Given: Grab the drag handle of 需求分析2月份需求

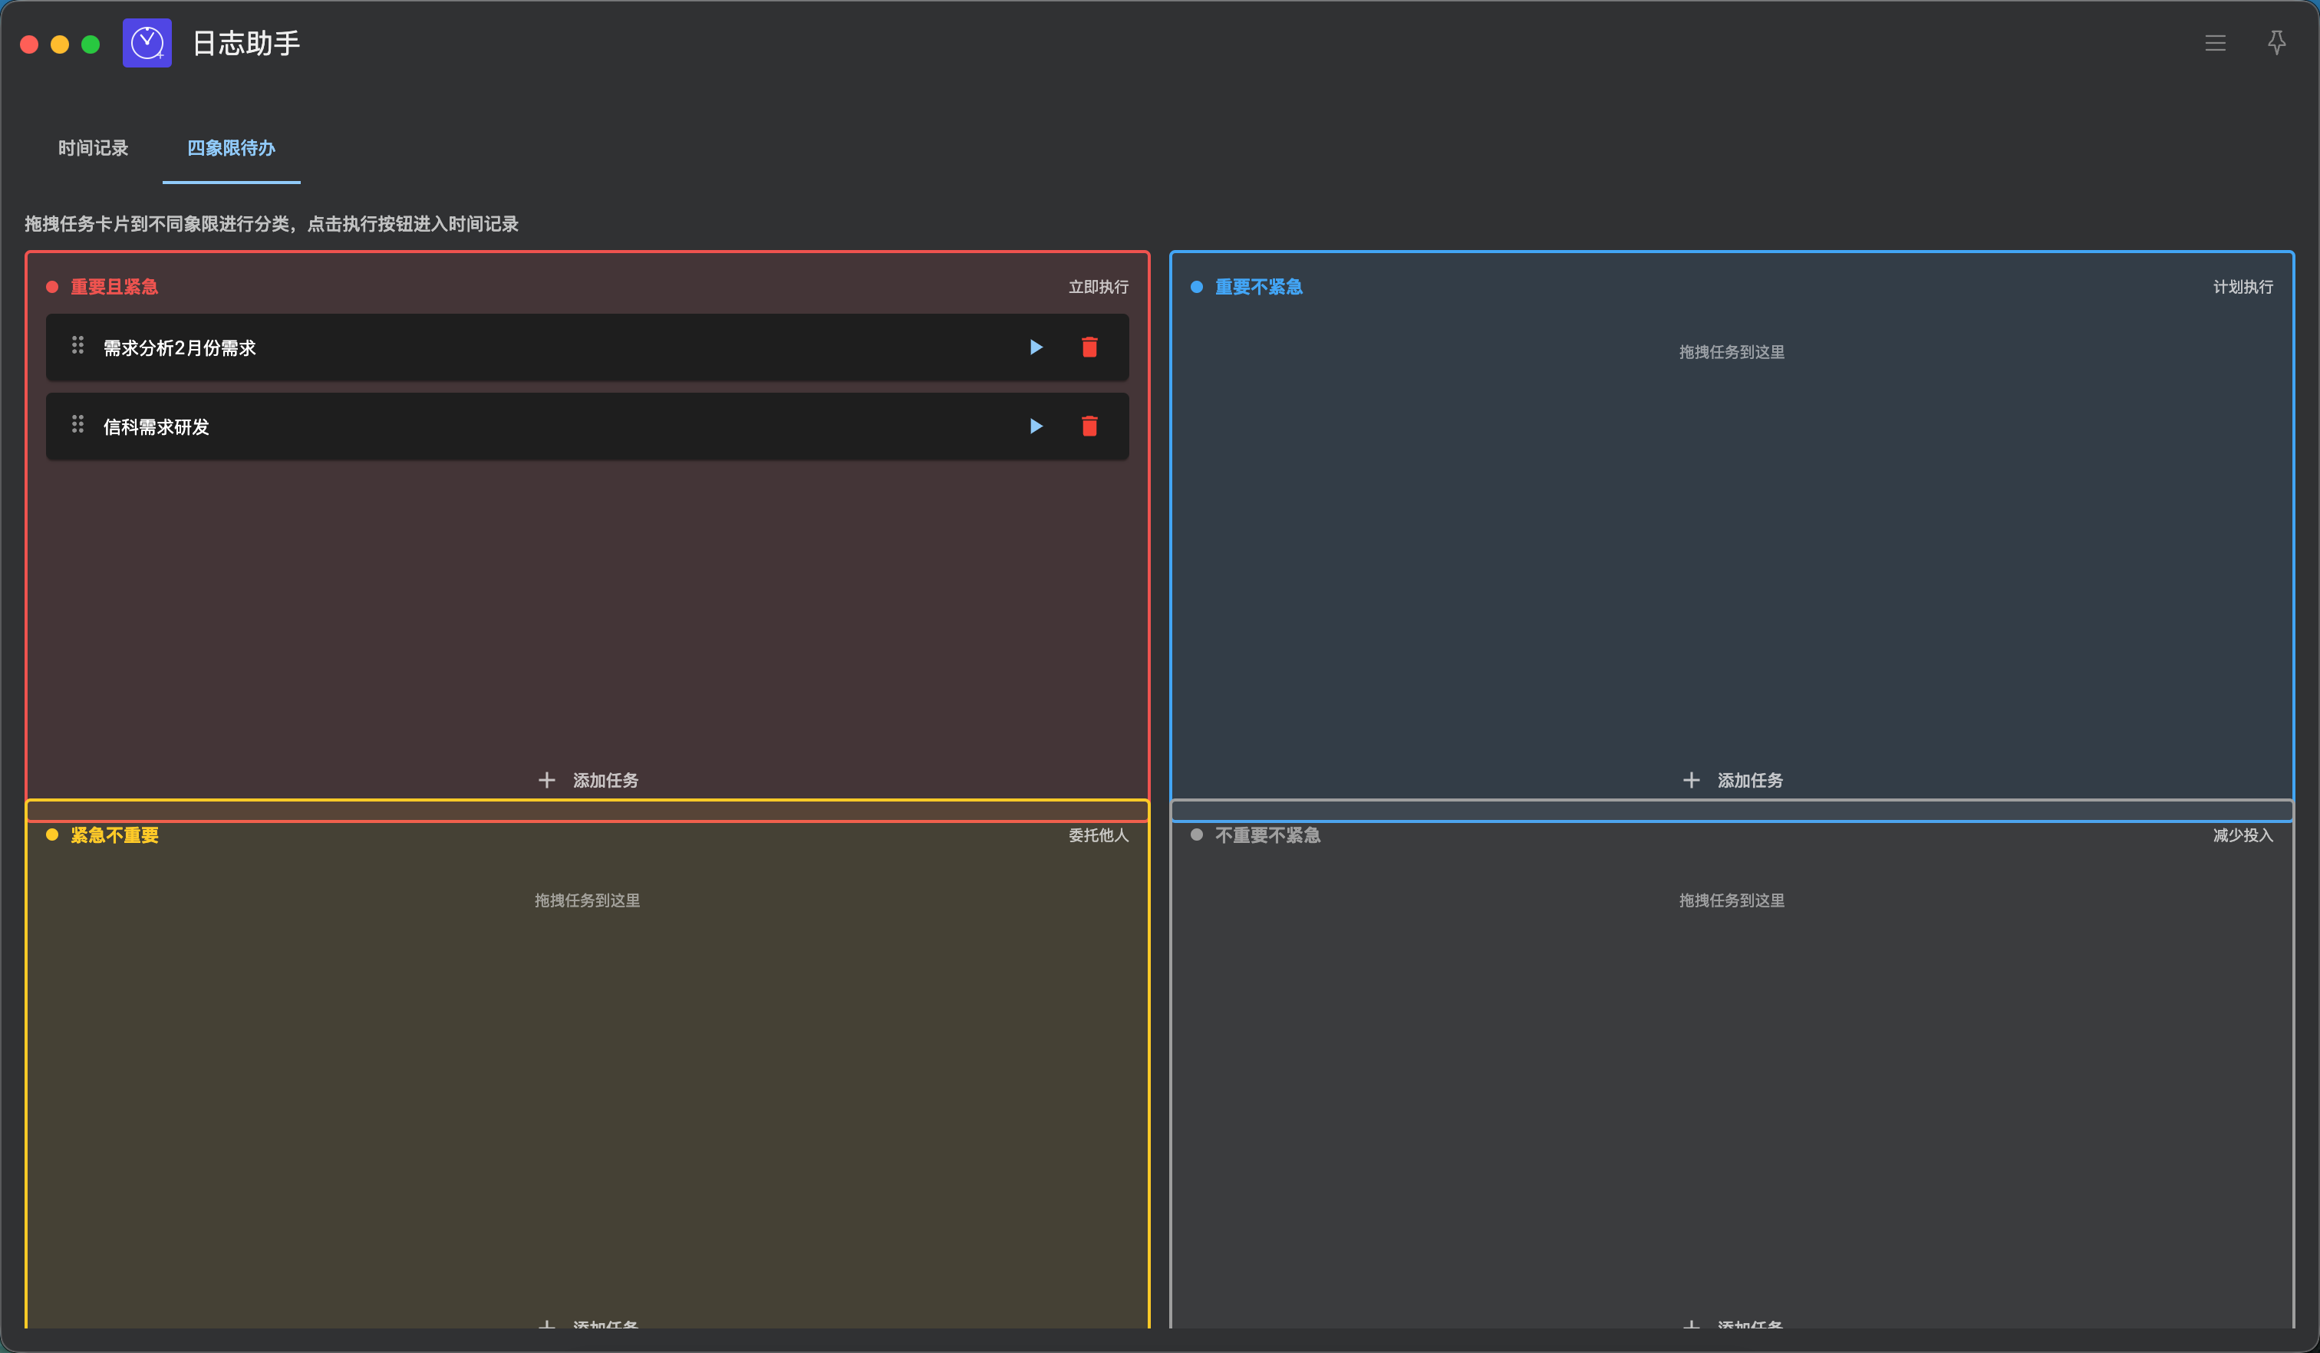Looking at the screenshot, I should click(x=78, y=345).
